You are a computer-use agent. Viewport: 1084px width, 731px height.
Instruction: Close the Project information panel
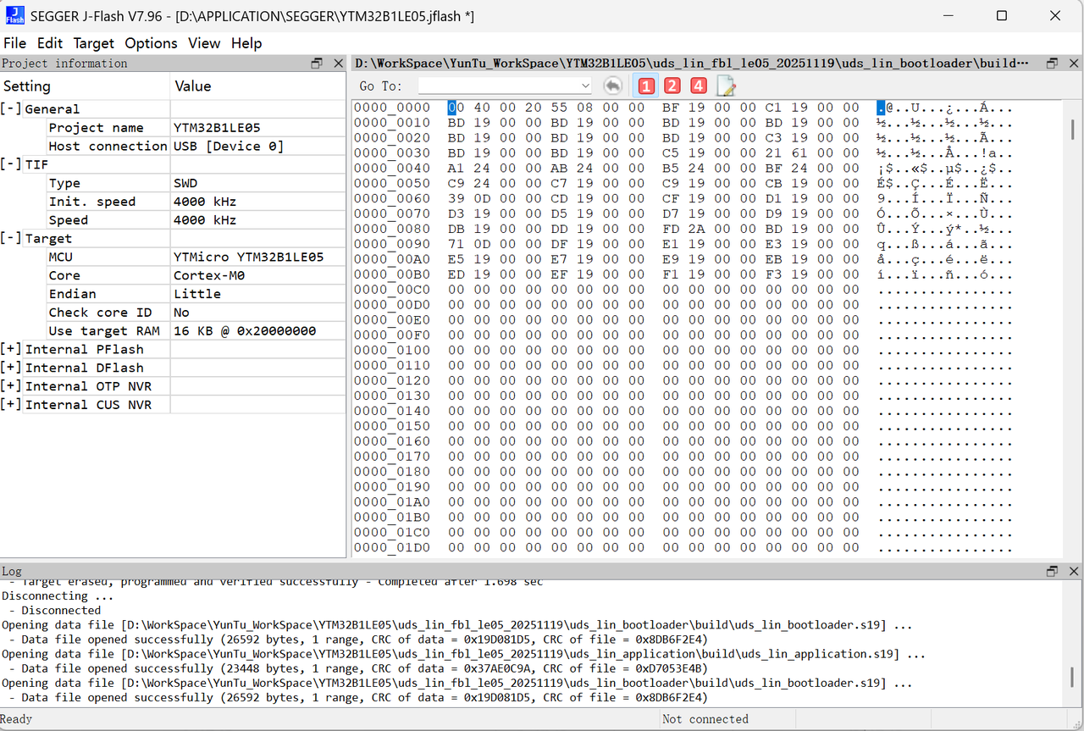(x=338, y=64)
